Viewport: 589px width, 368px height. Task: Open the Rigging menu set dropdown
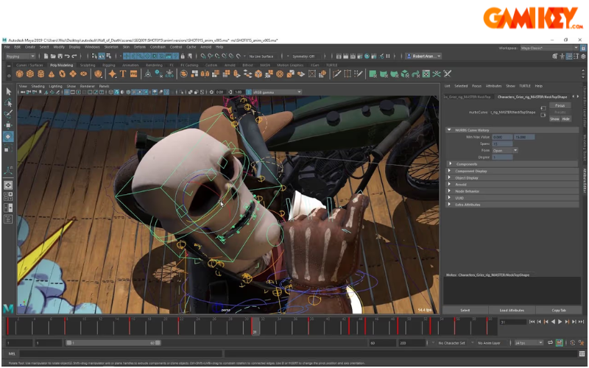click(x=21, y=57)
